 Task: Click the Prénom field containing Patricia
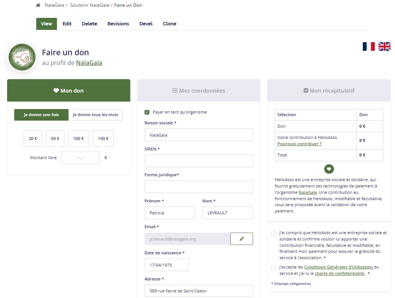pos(170,213)
